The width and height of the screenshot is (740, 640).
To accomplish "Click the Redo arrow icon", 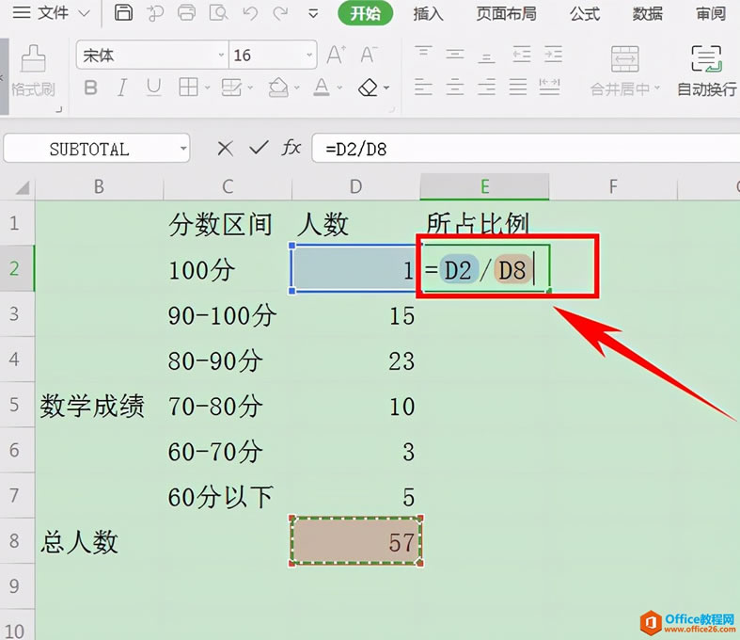I will [280, 13].
